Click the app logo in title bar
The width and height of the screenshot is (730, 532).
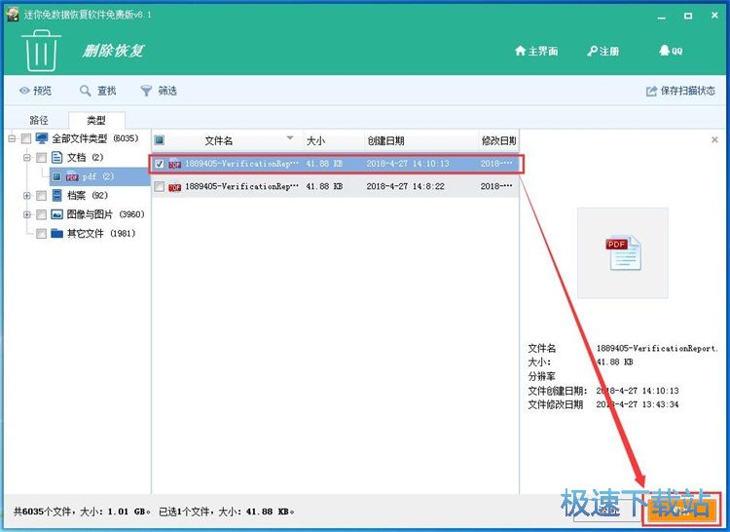coord(12,15)
